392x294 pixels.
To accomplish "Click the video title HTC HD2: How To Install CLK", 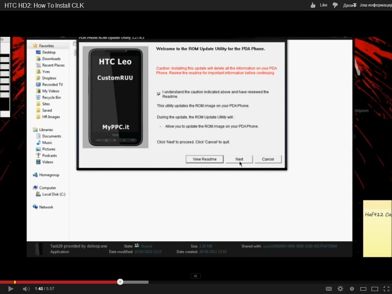I will 44,5.
